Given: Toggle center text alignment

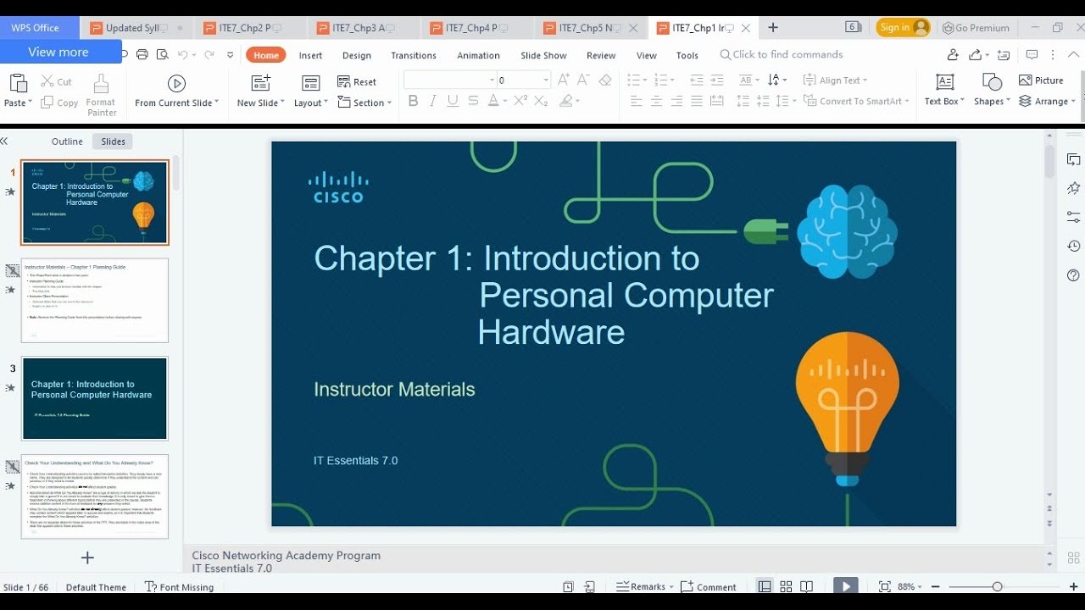Looking at the screenshot, I should pyautogui.click(x=656, y=101).
